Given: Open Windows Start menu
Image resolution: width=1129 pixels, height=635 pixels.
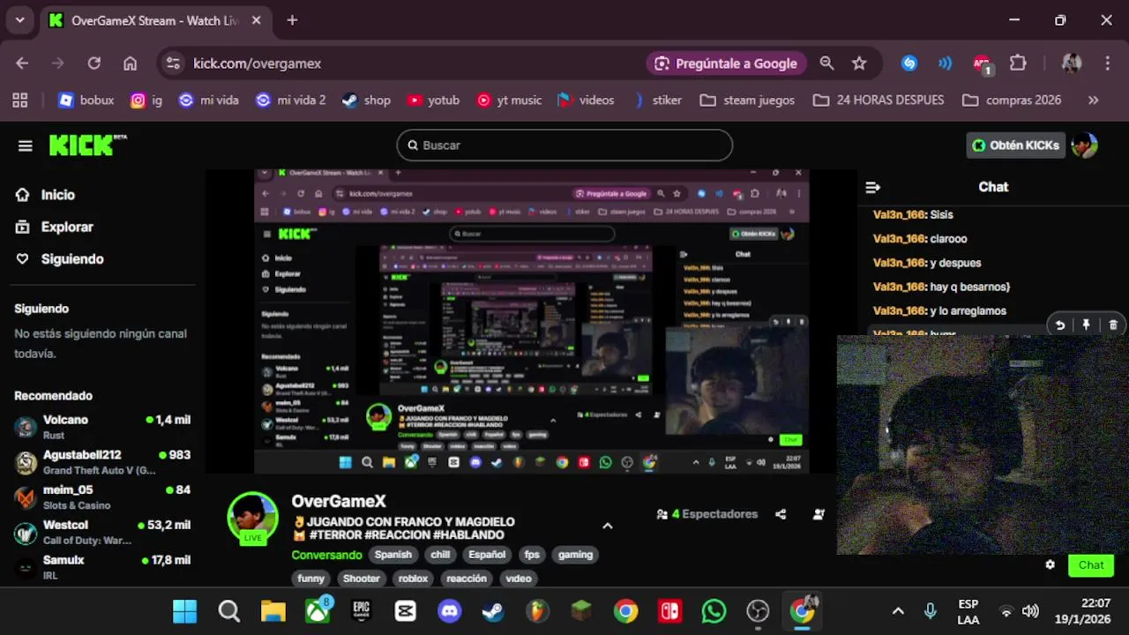Looking at the screenshot, I should click(x=185, y=611).
